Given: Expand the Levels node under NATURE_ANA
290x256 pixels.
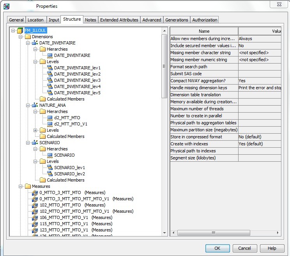Looking at the screenshot, I should click(35, 130).
